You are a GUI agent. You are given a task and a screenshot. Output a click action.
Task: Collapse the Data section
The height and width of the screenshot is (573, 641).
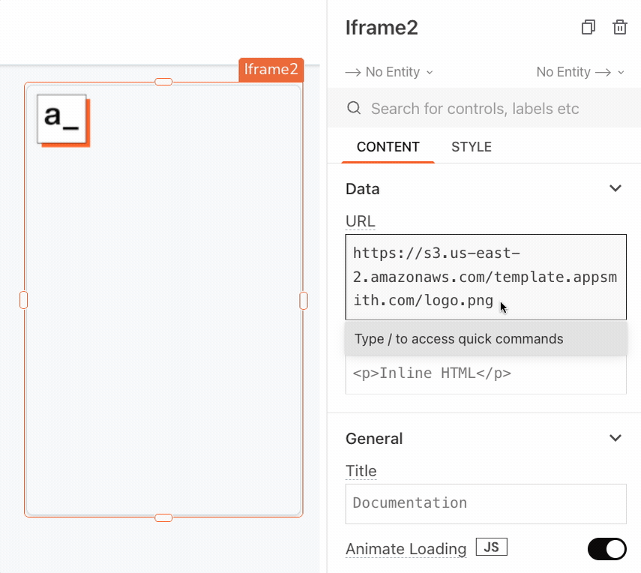click(x=615, y=188)
